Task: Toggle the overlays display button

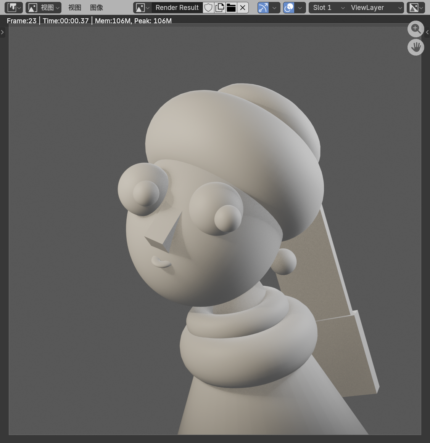Action: (289, 8)
